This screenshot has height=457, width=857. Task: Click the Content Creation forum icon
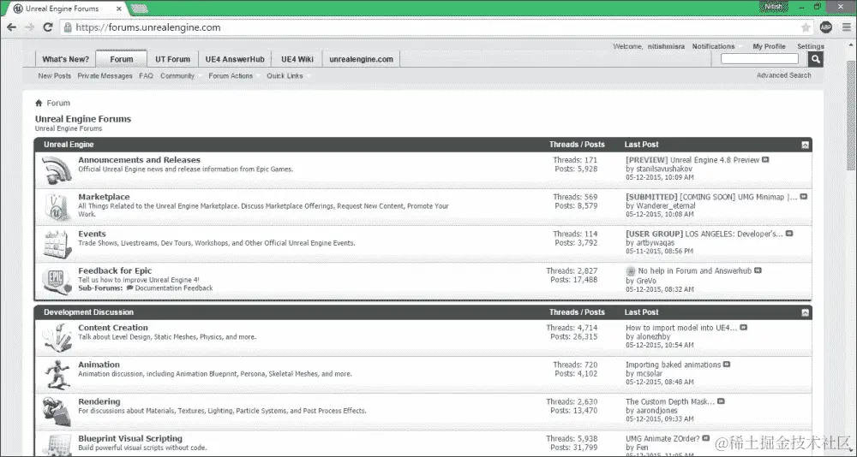click(x=57, y=337)
